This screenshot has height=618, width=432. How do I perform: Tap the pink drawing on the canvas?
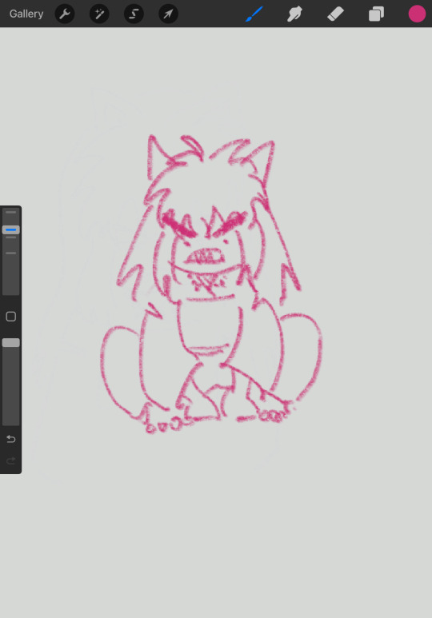click(211, 284)
